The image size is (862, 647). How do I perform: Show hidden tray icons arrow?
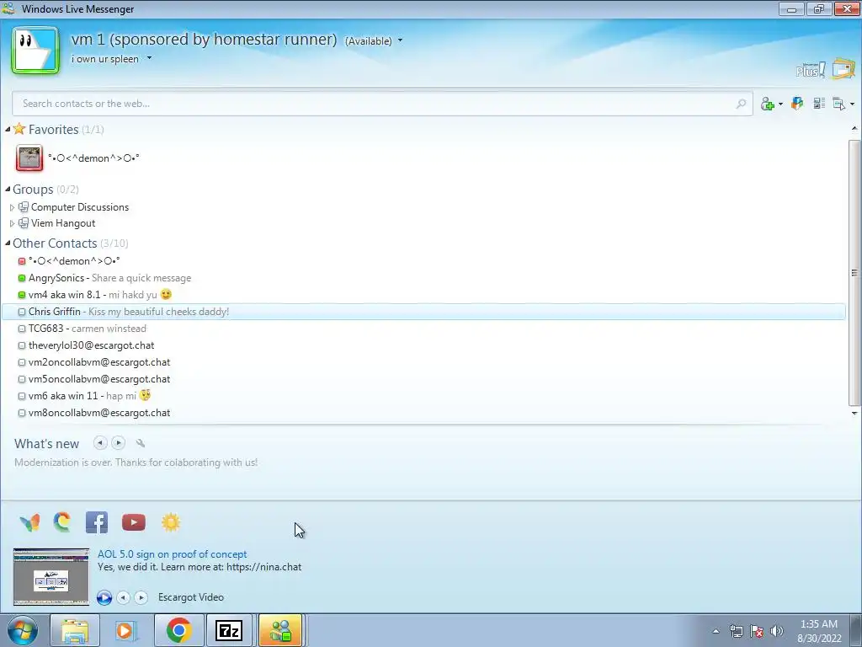[716, 631]
